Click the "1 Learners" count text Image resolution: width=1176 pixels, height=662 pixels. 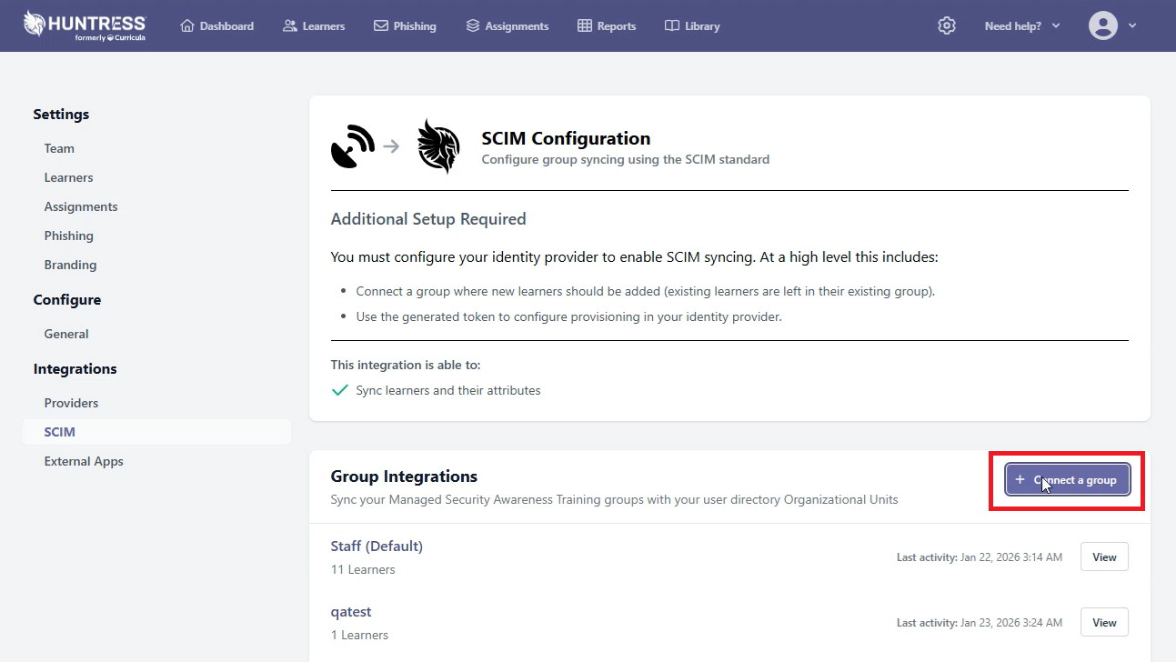pos(359,636)
